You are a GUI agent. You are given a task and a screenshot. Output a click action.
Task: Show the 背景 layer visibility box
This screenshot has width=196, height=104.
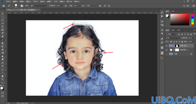(x=167, y=54)
